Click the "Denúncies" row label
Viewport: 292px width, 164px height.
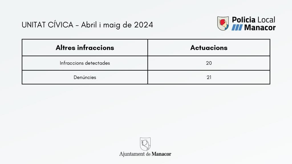click(85, 77)
